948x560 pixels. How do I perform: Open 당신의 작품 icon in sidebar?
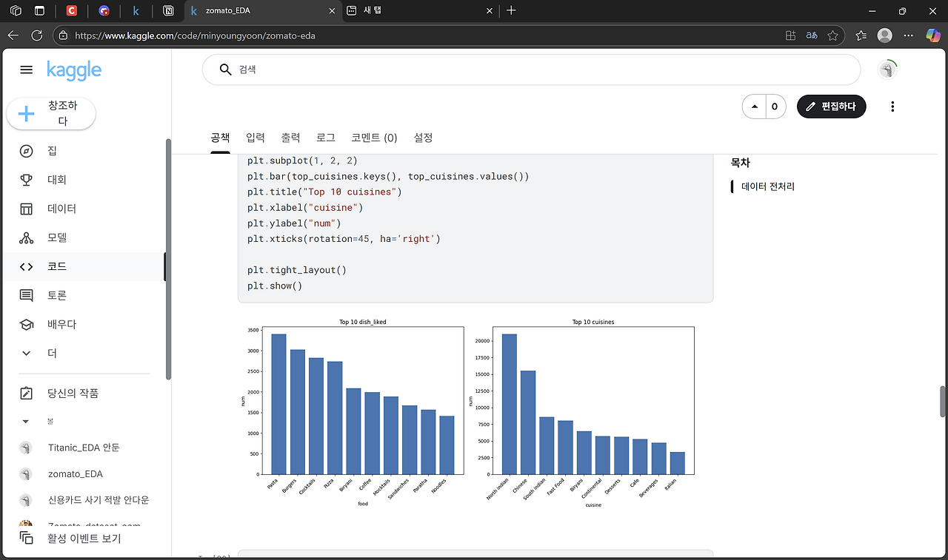(x=27, y=394)
